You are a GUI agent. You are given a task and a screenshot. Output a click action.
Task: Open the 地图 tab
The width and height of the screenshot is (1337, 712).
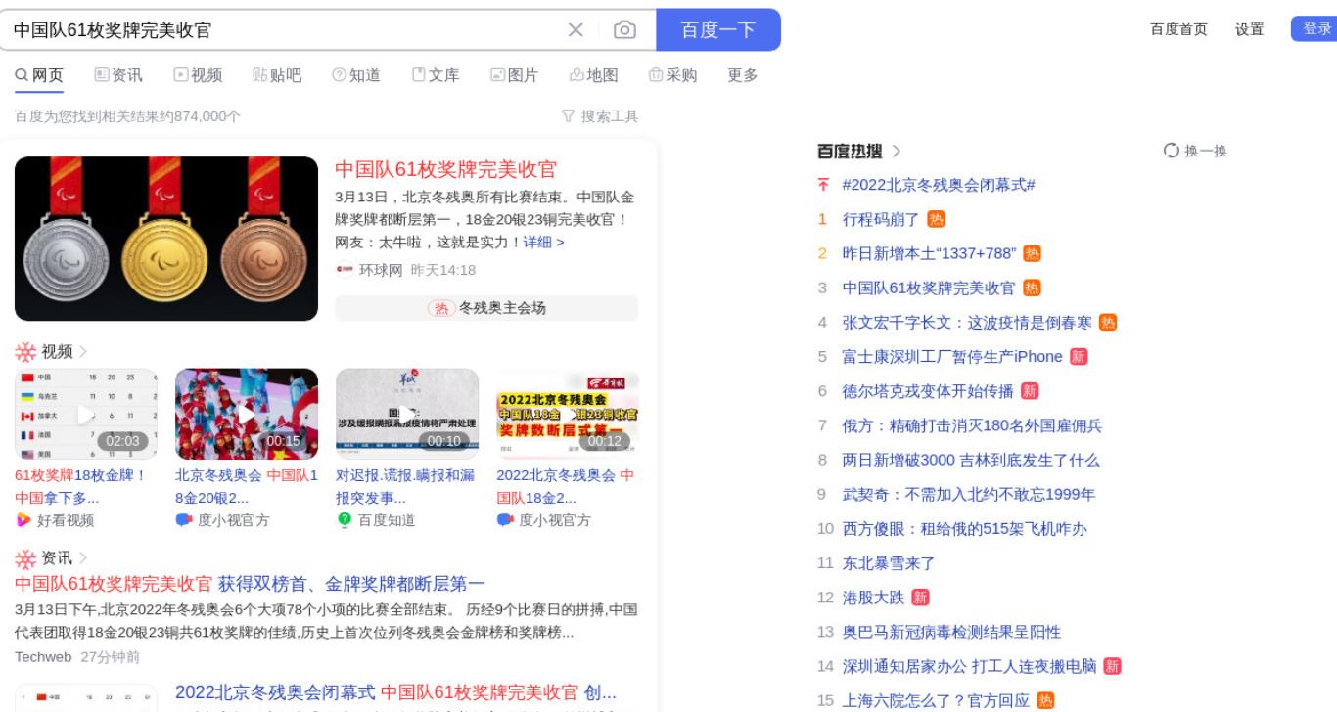click(x=594, y=75)
